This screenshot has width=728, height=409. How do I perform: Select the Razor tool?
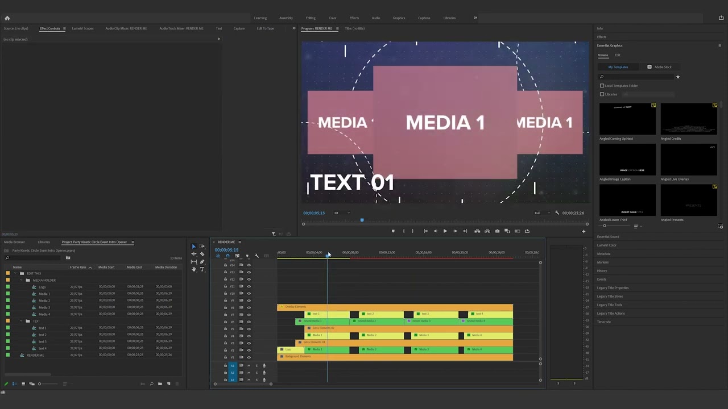pos(202,254)
